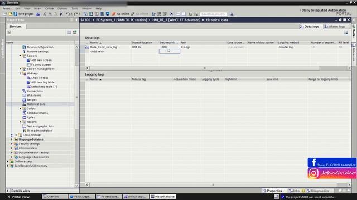Collapse the HMI tags folder

(x=20, y=73)
